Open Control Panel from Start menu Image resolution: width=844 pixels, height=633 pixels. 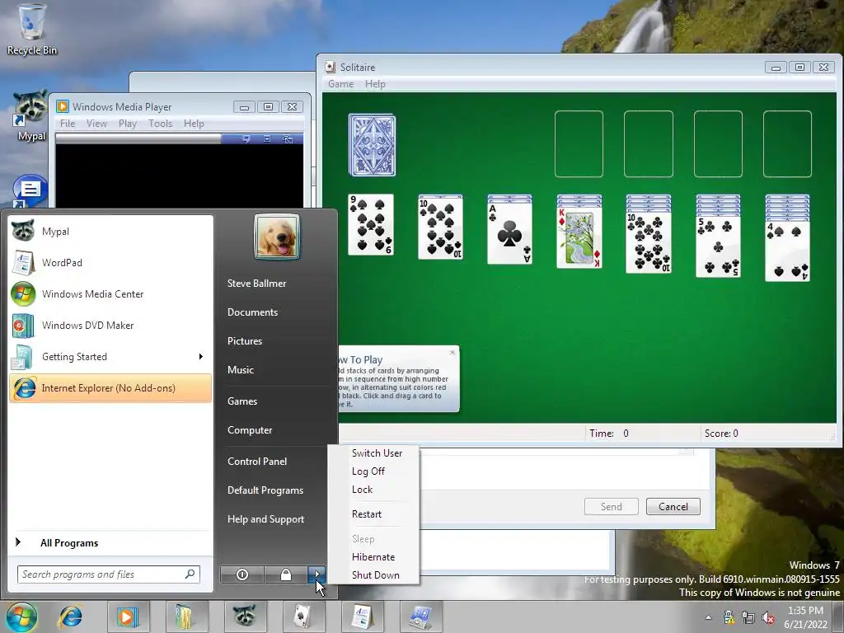(257, 462)
